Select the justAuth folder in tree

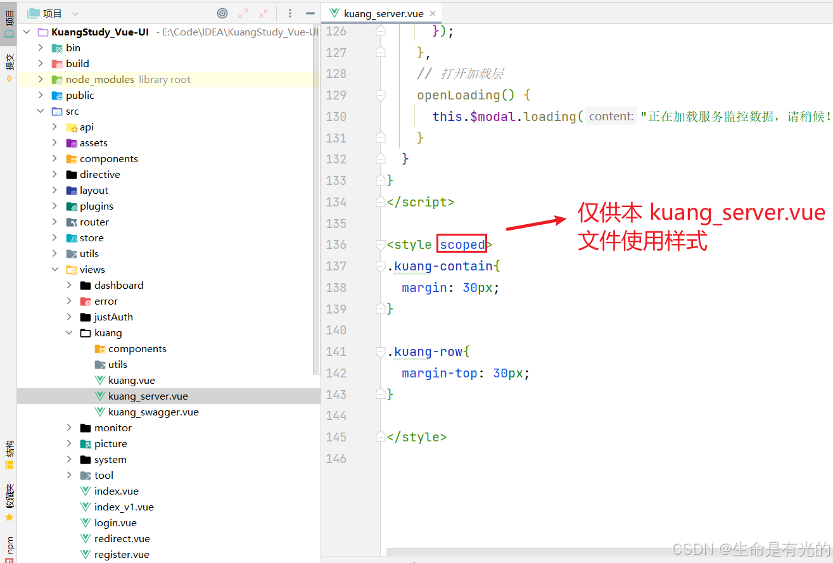coord(113,317)
